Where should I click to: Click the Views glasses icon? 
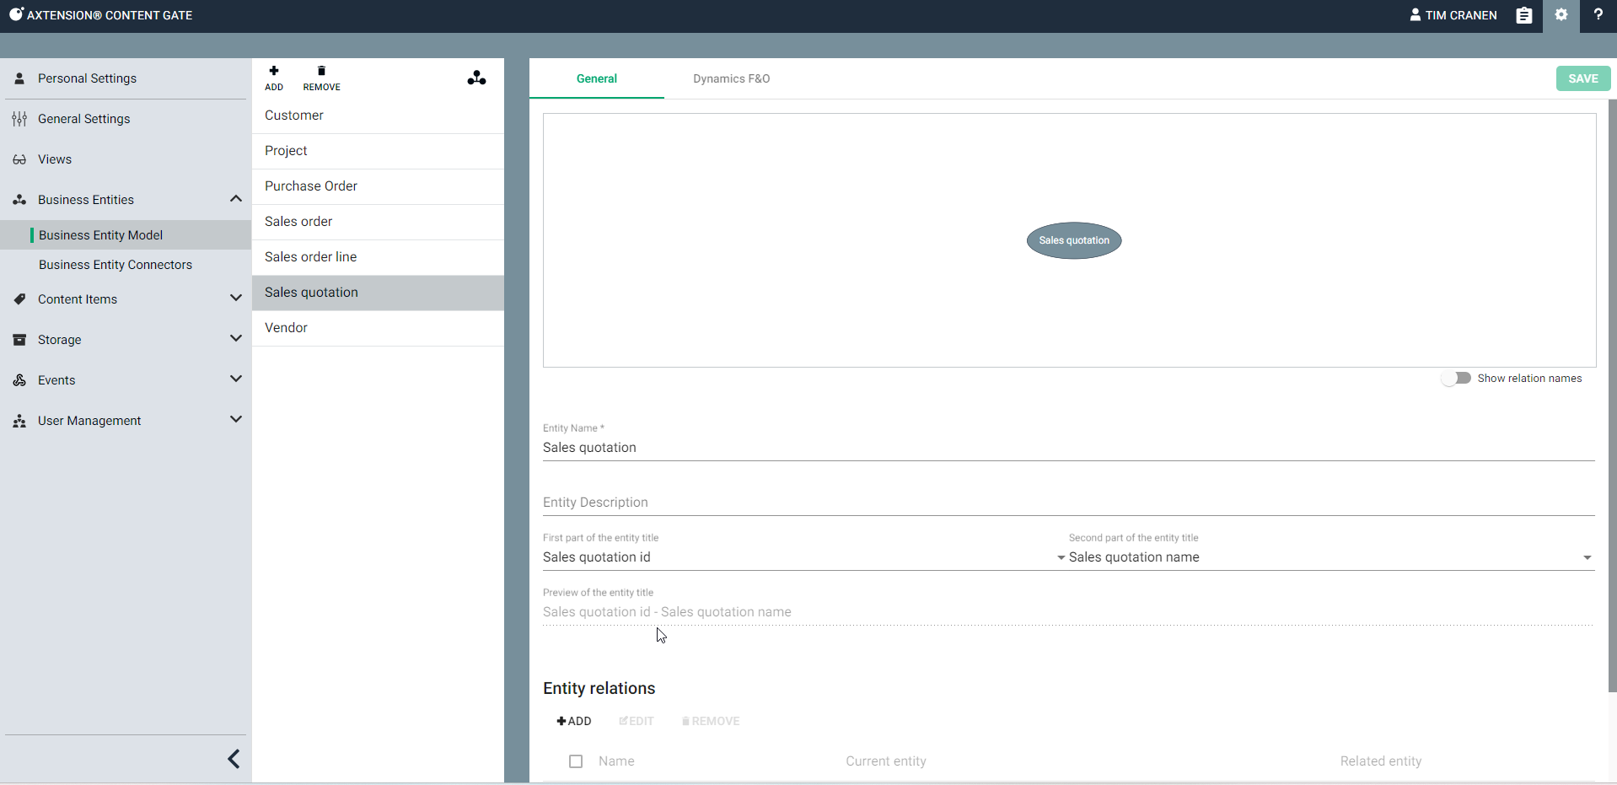(19, 159)
